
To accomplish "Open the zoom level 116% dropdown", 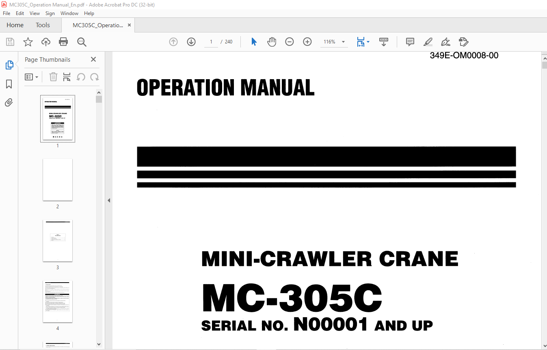I will click(x=344, y=42).
